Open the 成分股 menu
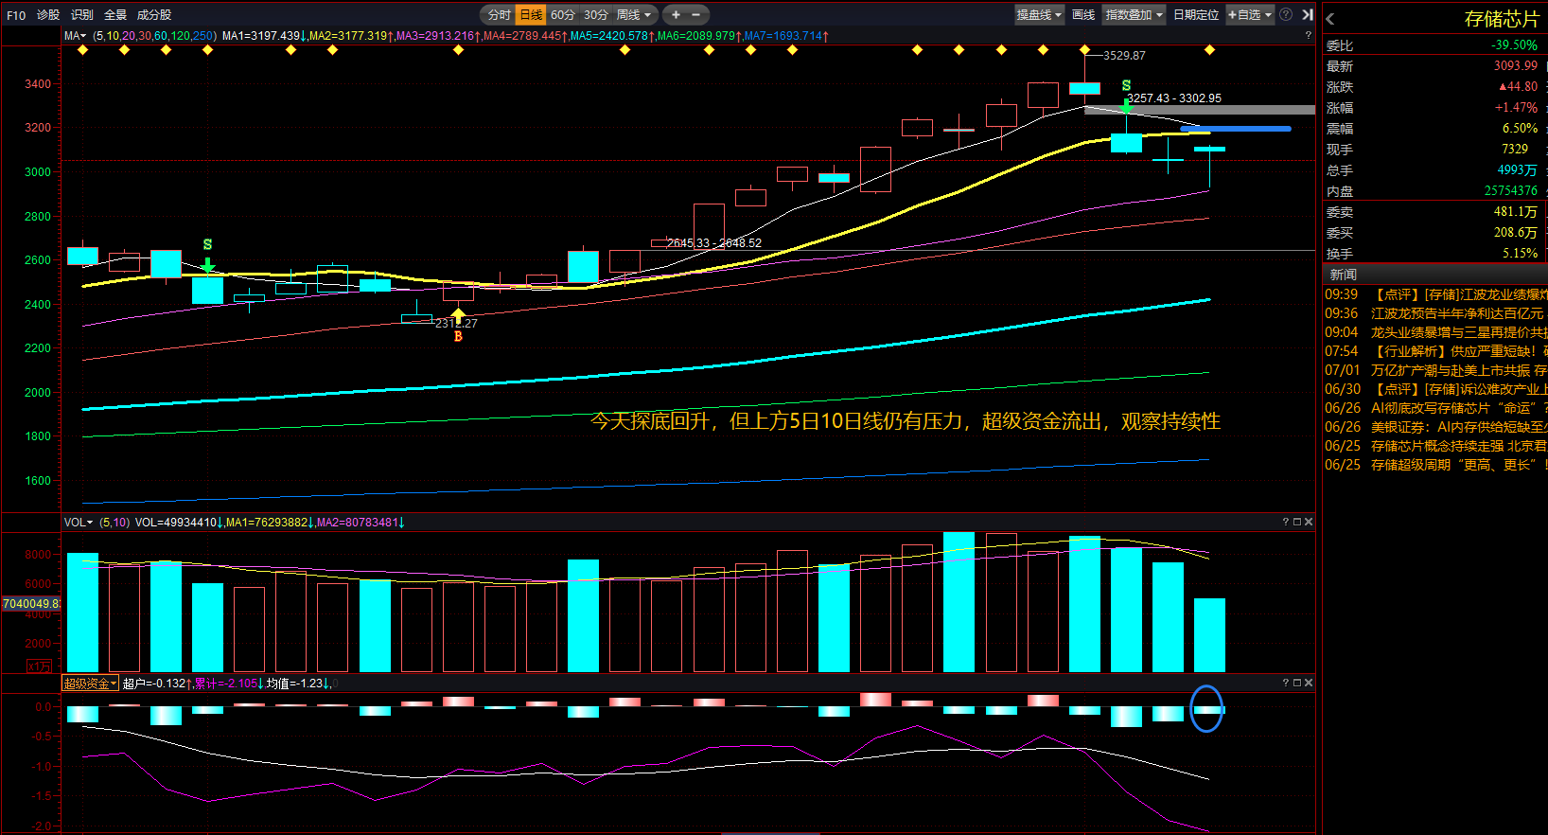Image resolution: width=1548 pixels, height=835 pixels. coord(154,15)
